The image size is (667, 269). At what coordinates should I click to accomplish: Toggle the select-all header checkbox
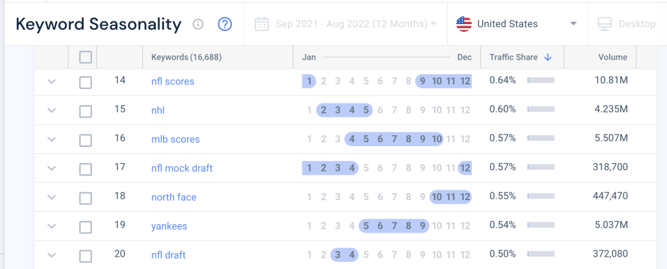(85, 57)
